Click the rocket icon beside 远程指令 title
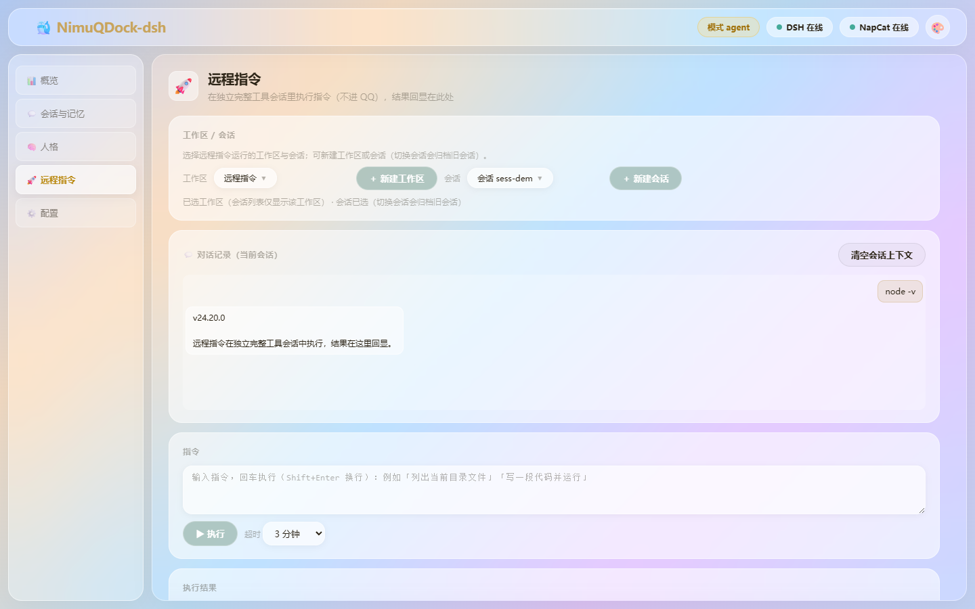Image resolution: width=975 pixels, height=609 pixels. pos(183,86)
